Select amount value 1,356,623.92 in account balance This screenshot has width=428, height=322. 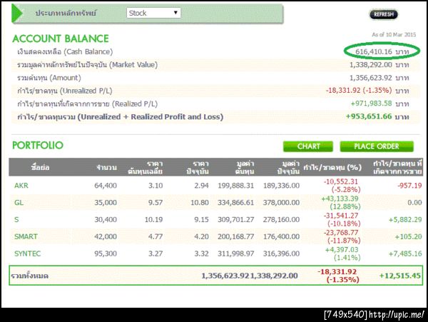pos(371,78)
